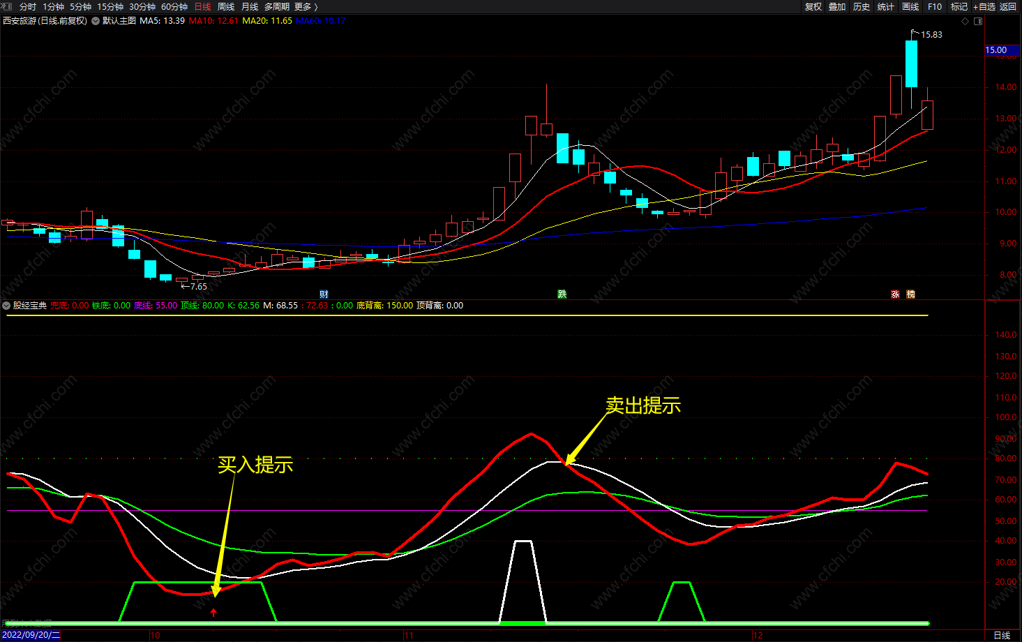Open the 股经宝典 indicator dropdown
Viewport: 1022px width, 642px height.
coord(6,306)
